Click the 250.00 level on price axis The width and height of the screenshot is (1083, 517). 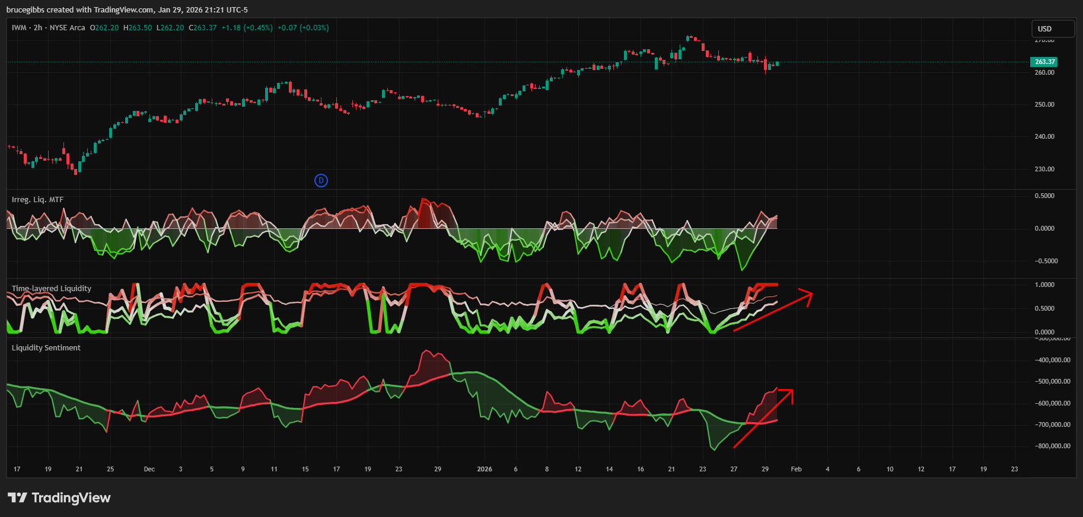1044,104
